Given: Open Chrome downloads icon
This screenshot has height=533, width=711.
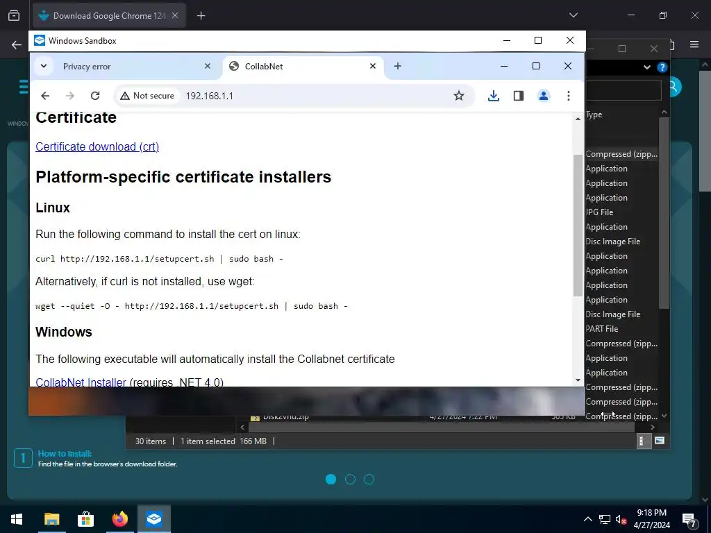Looking at the screenshot, I should pyautogui.click(x=494, y=96).
